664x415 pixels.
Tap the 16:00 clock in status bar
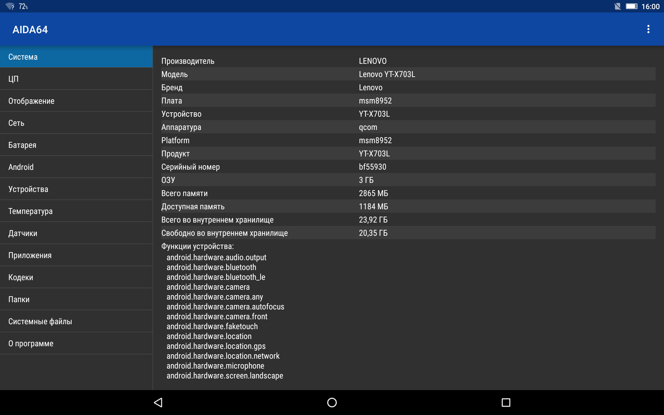coord(650,6)
